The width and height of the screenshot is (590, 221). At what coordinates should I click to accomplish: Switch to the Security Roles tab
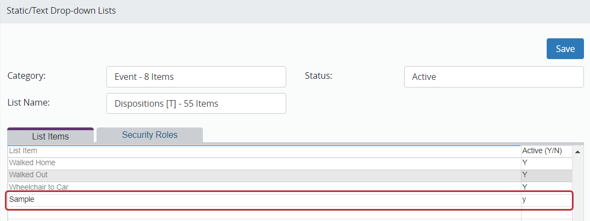[150, 135]
